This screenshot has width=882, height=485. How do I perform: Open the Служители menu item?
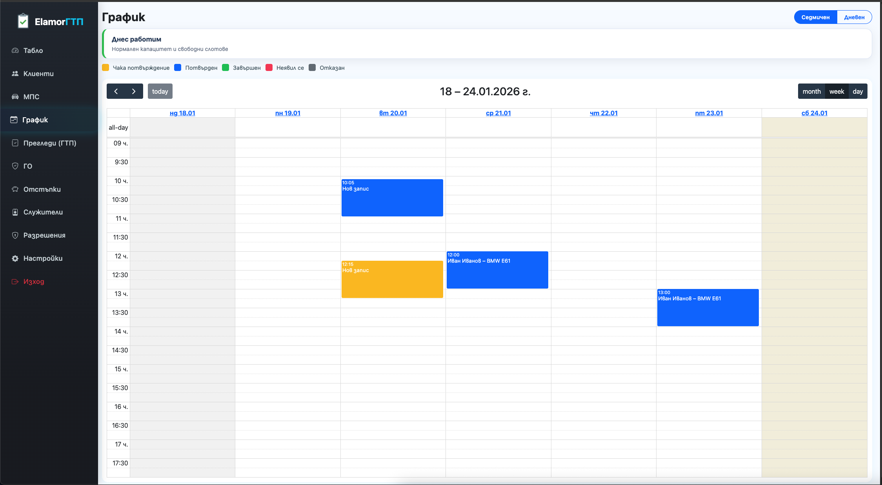point(43,212)
